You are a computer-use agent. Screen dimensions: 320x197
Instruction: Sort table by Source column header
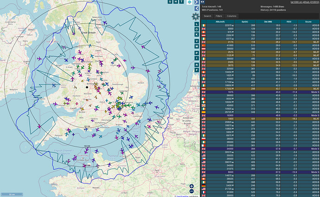pyautogui.click(x=308, y=22)
